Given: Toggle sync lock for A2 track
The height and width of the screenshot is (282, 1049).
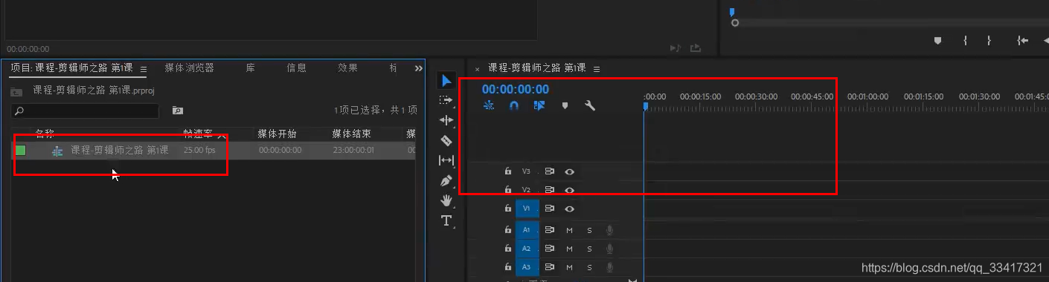Looking at the screenshot, I should (550, 249).
